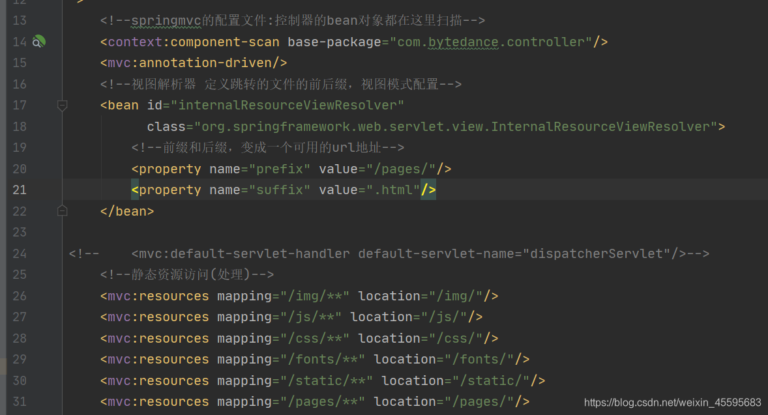The image size is (768, 415).
Task: Click the Spring bean gutter icon on line 14
Action: click(38, 42)
